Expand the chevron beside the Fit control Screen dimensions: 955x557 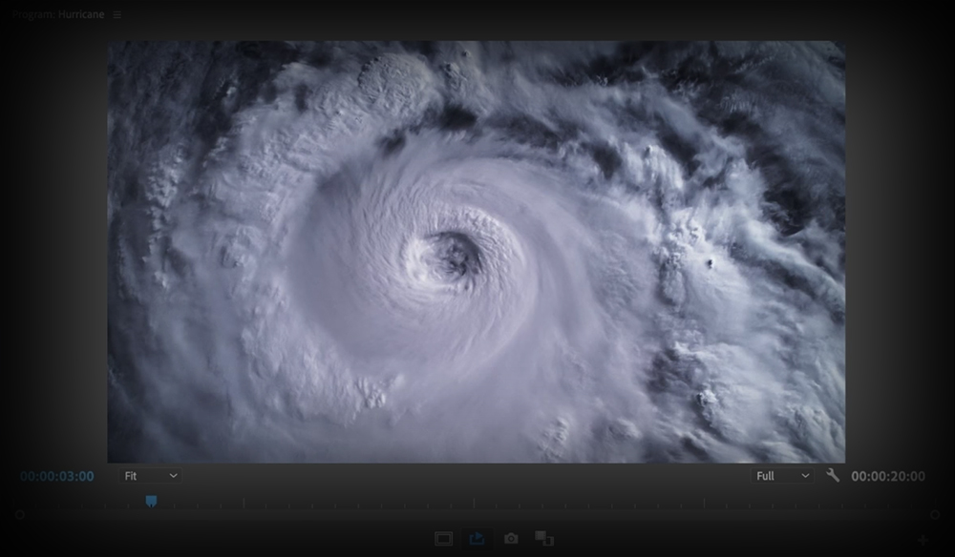click(x=174, y=475)
